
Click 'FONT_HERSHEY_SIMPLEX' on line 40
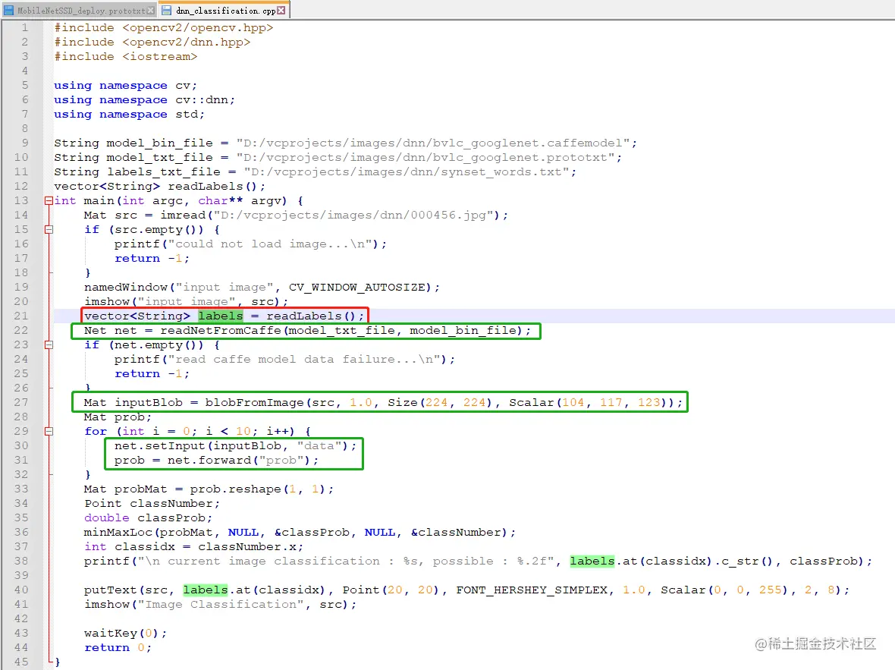pyautogui.click(x=532, y=590)
